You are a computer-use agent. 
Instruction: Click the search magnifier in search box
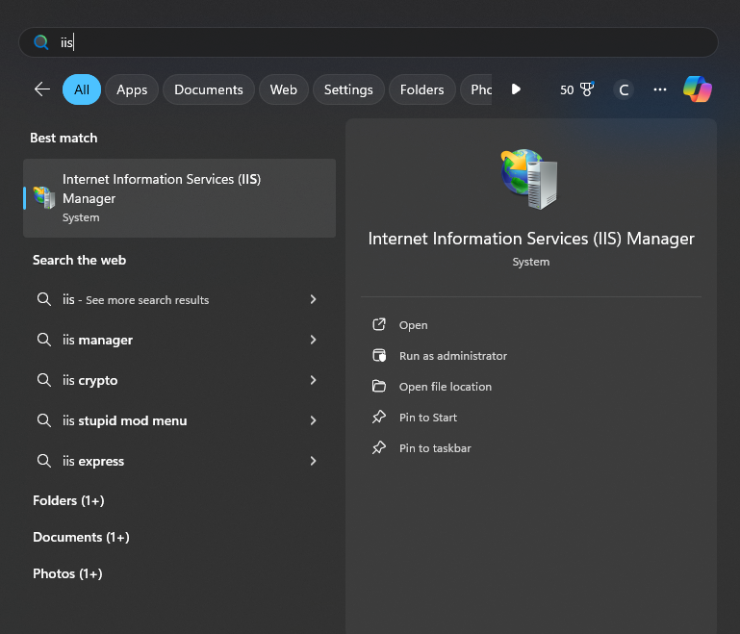(x=41, y=42)
